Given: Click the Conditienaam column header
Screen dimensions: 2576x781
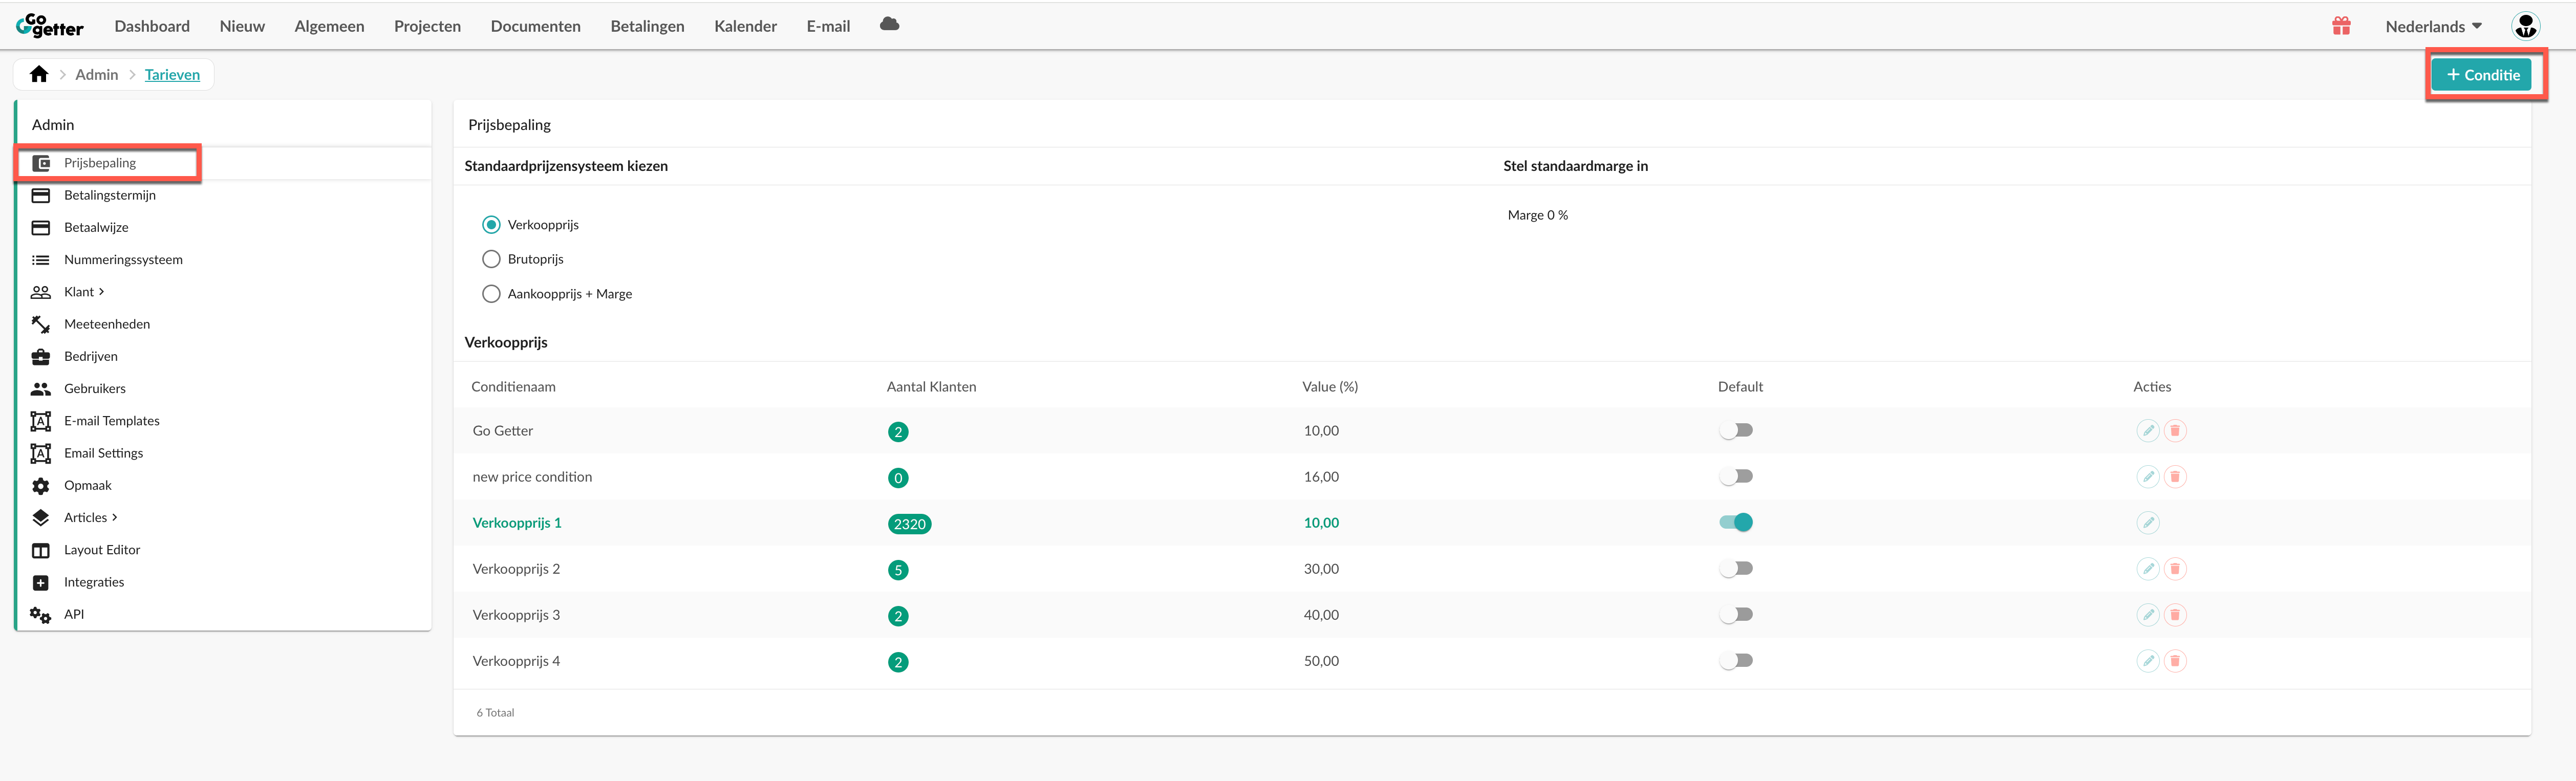Looking at the screenshot, I should 513,387.
